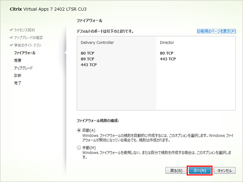Jump to the 概要 step
The height and width of the screenshot is (182, 243).
(18, 60)
